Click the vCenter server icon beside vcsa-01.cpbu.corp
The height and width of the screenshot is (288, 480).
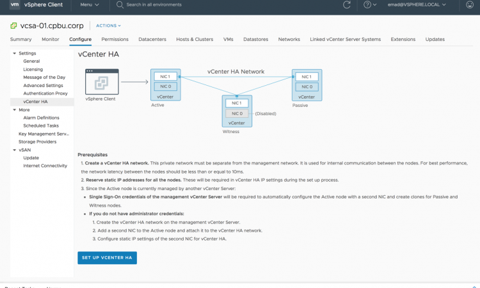coord(13,26)
